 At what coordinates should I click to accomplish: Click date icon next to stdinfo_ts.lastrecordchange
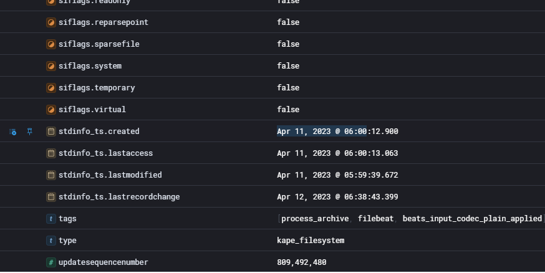[51, 197]
